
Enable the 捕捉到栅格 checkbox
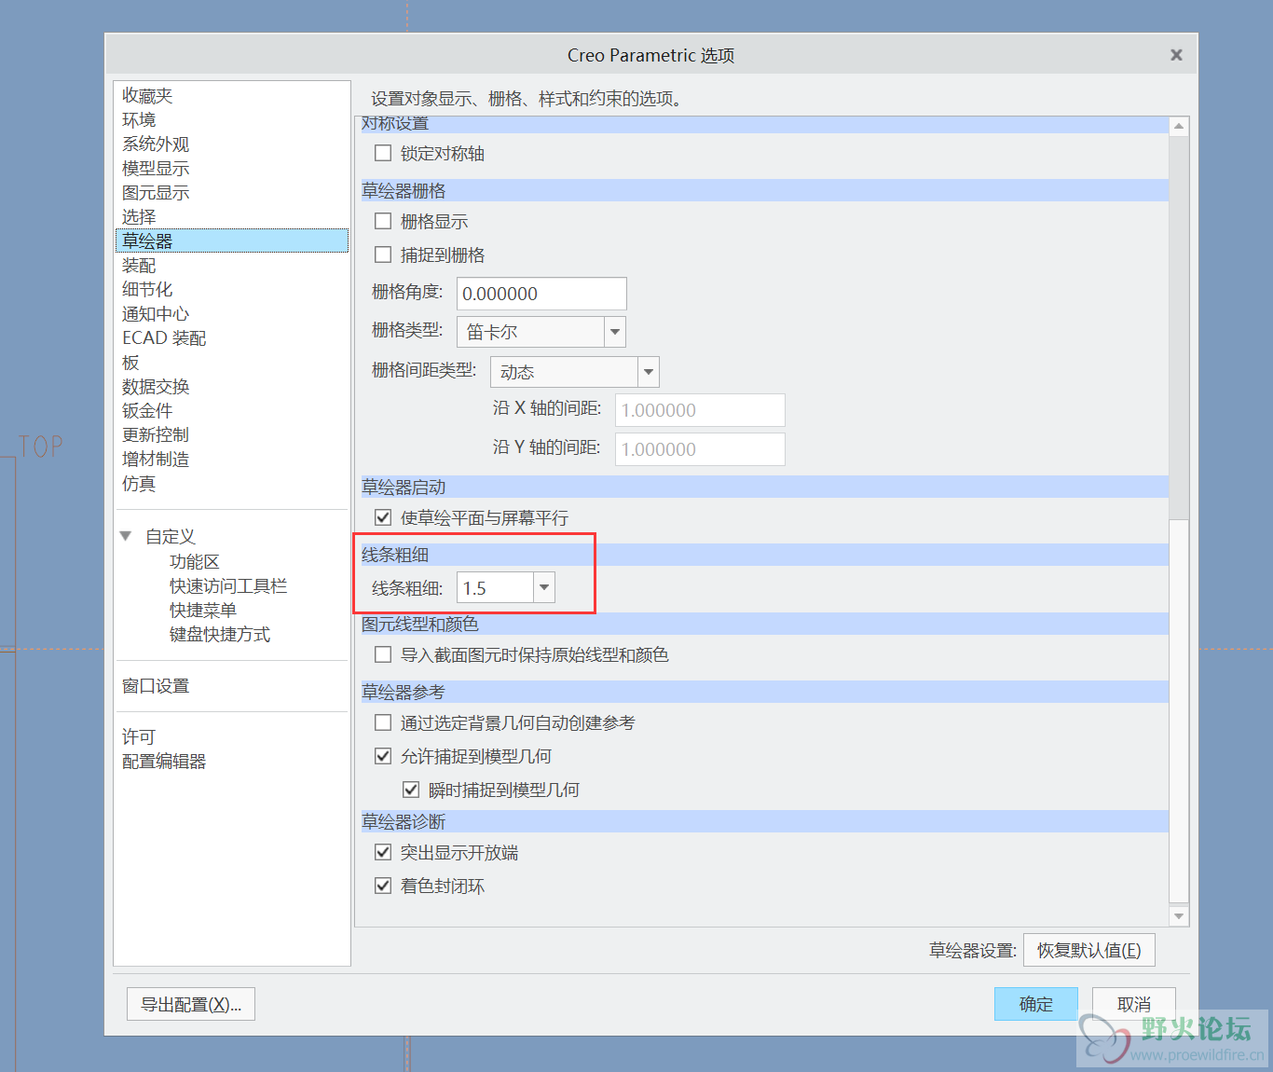[x=382, y=254]
